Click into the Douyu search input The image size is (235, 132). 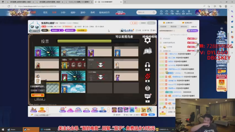(x=145, y=12)
